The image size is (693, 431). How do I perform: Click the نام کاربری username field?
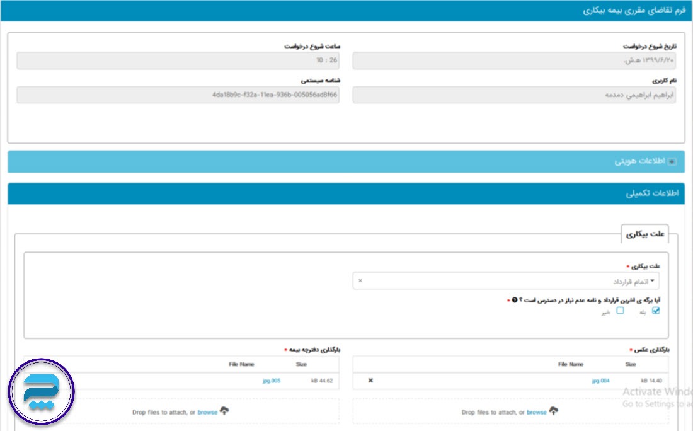[513, 95]
